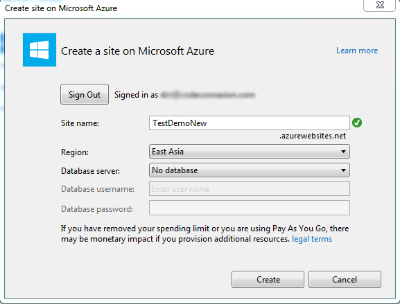400x304 pixels.
Task: Close the Create site dialog window
Action: (x=380, y=5)
